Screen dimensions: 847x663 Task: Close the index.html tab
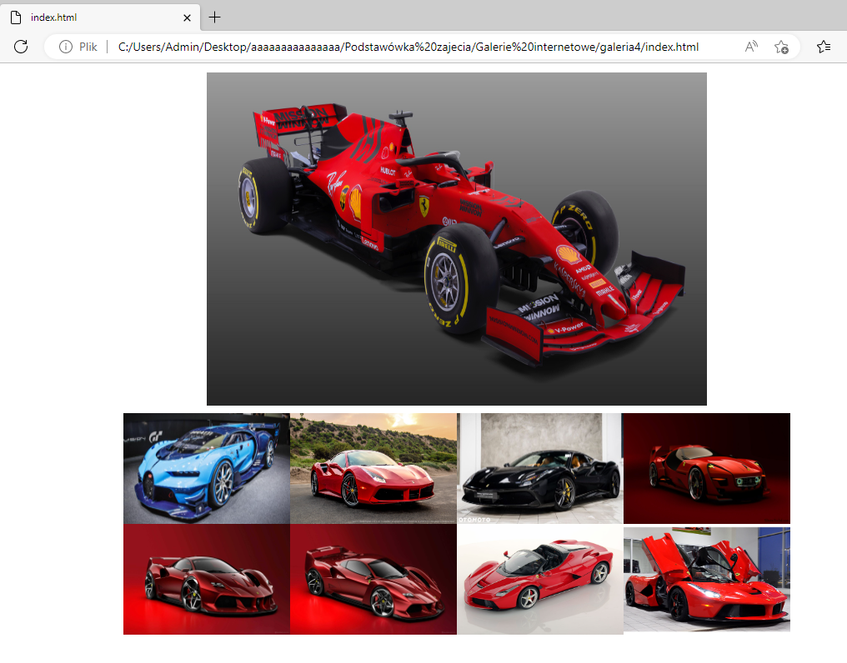point(187,17)
